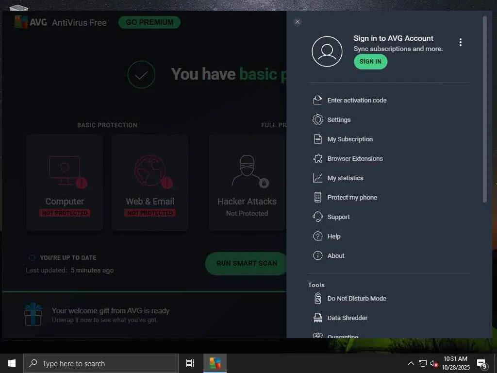The height and width of the screenshot is (373, 497).
Task: Click the padlock badge on Hacker Attacks
Action: 264,183
